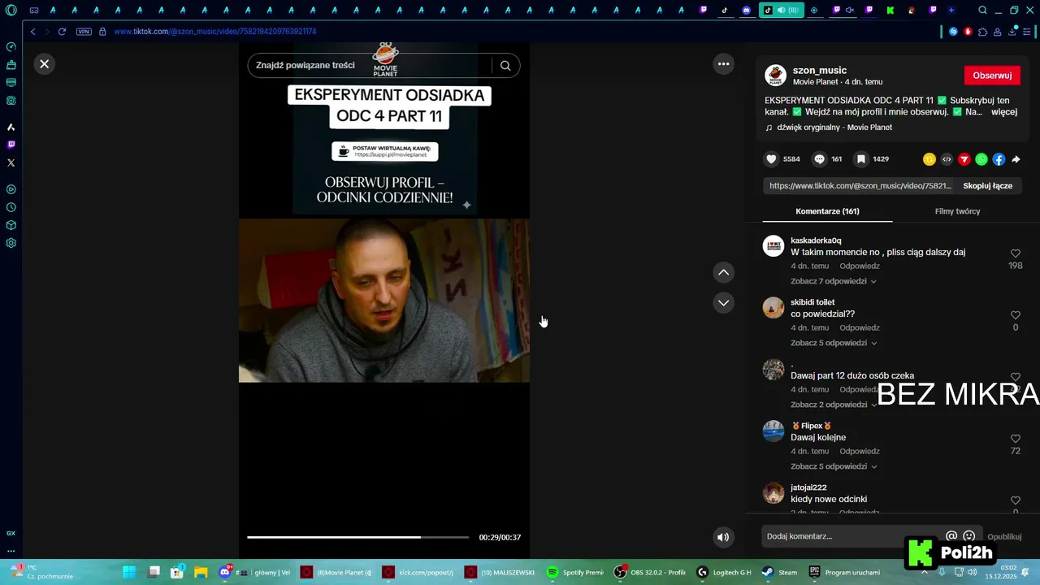Viewport: 1040px width, 585px height.
Task: Reply to skibidi toilet's comment via 'Odpowiedz'
Action: click(860, 327)
